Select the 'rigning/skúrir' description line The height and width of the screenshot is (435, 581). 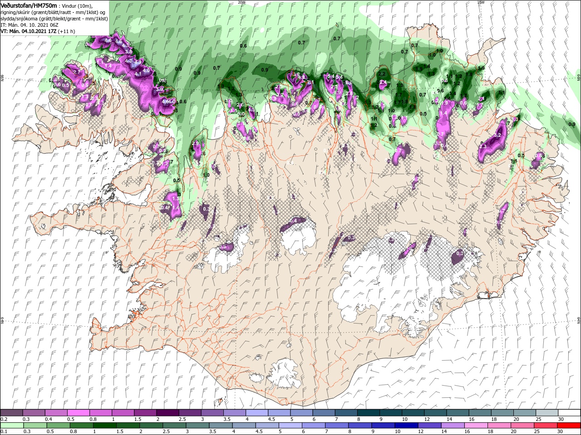[53, 12]
